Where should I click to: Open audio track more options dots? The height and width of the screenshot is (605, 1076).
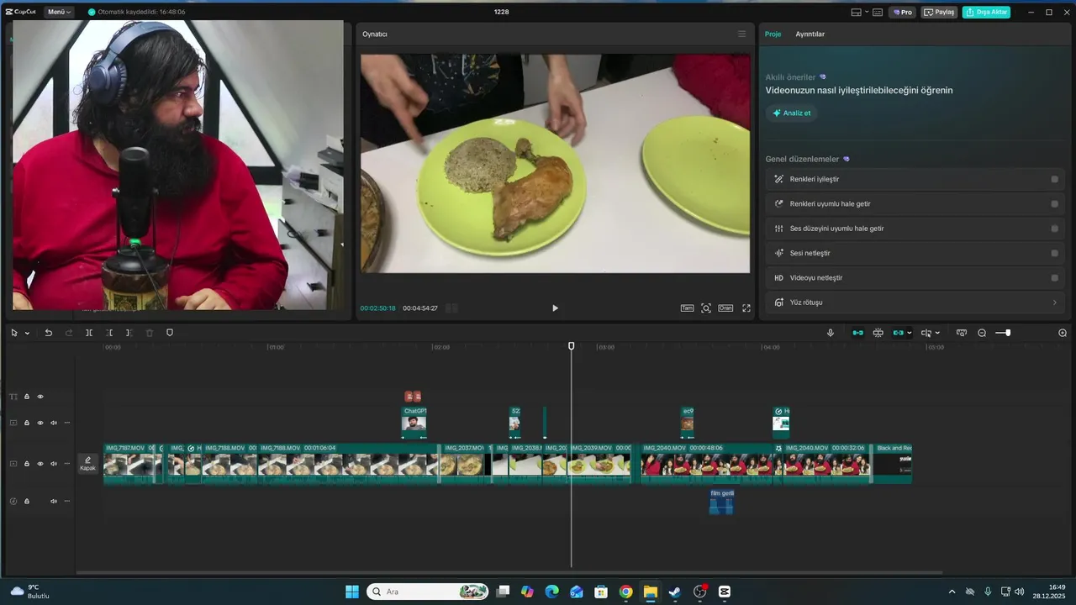tap(66, 501)
